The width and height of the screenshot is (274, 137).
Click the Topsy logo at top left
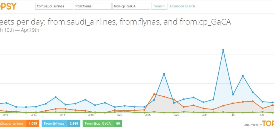click(x=8, y=6)
